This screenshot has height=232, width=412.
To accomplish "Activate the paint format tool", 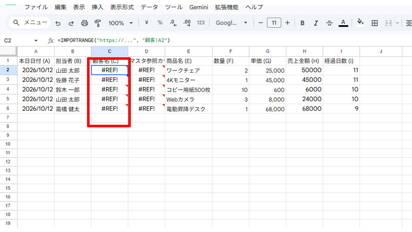I will pos(98,23).
